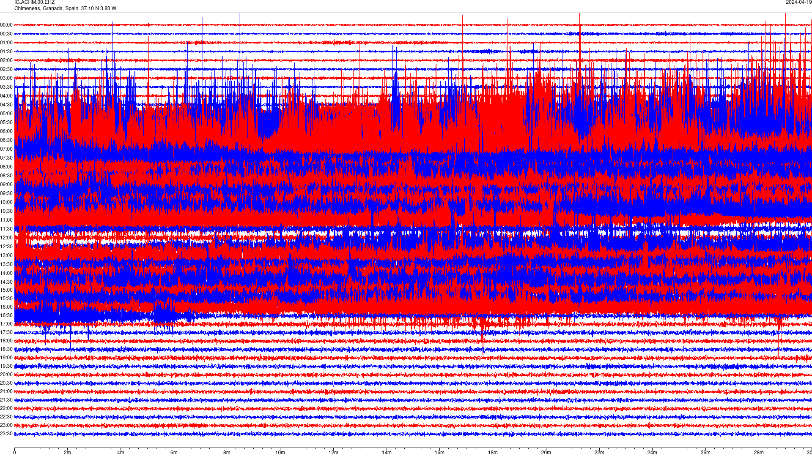812x456 pixels.
Task: Click the 16:00 time row label
Action: pos(6,307)
